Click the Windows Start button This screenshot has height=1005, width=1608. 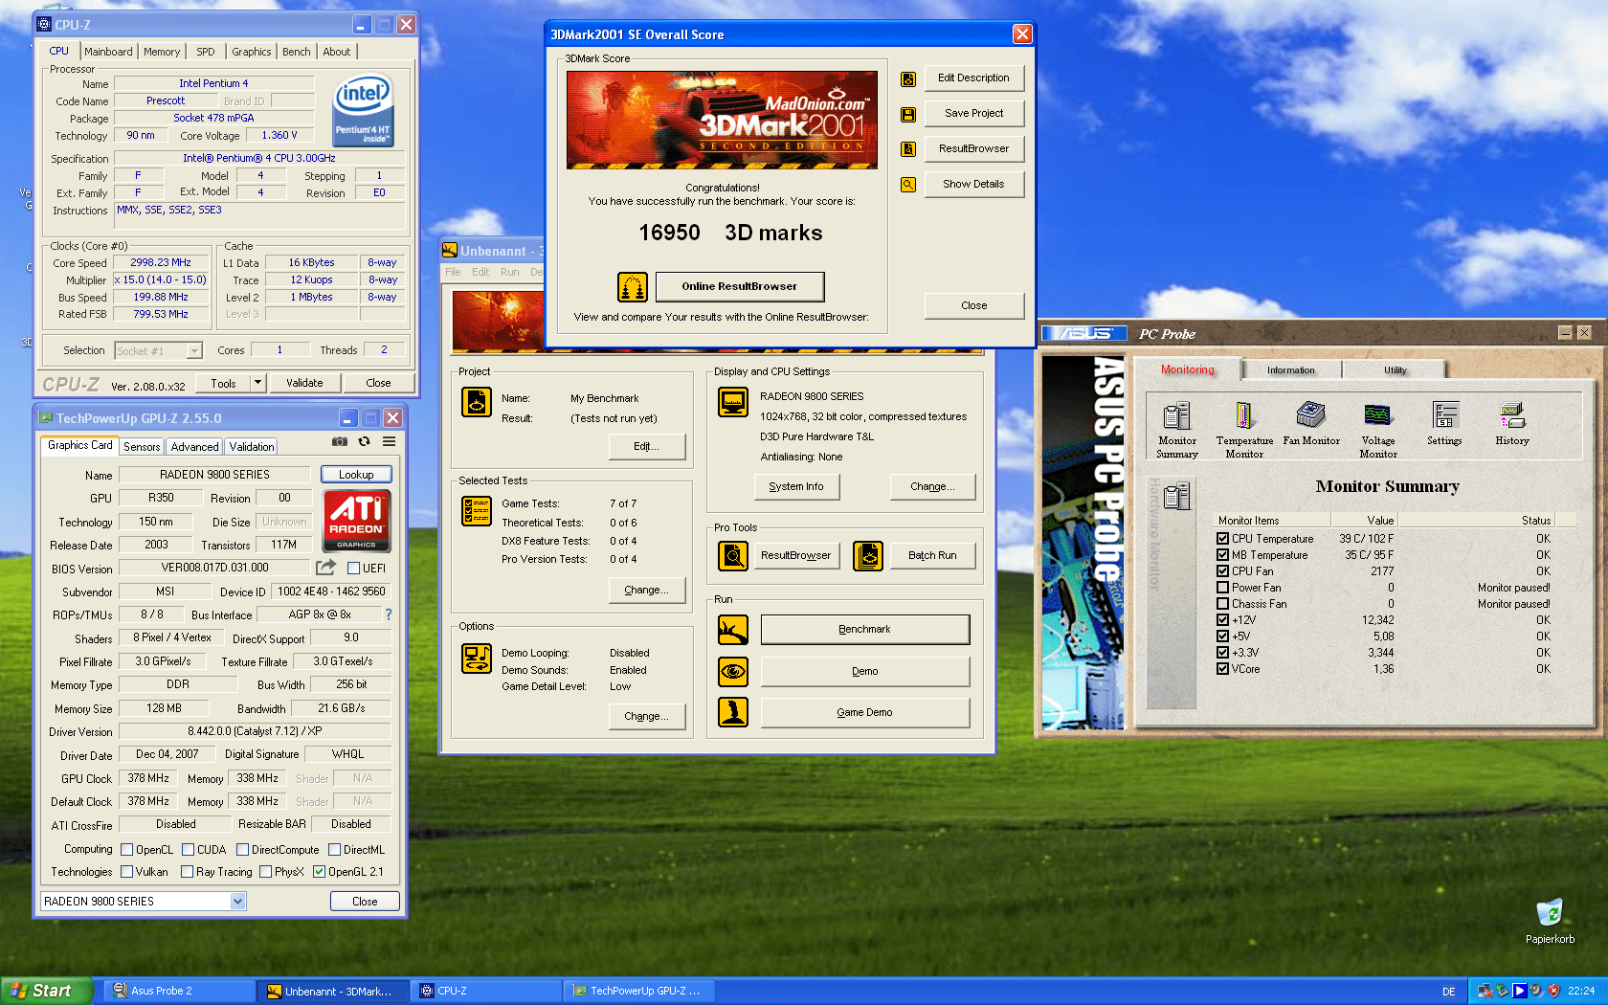point(47,991)
